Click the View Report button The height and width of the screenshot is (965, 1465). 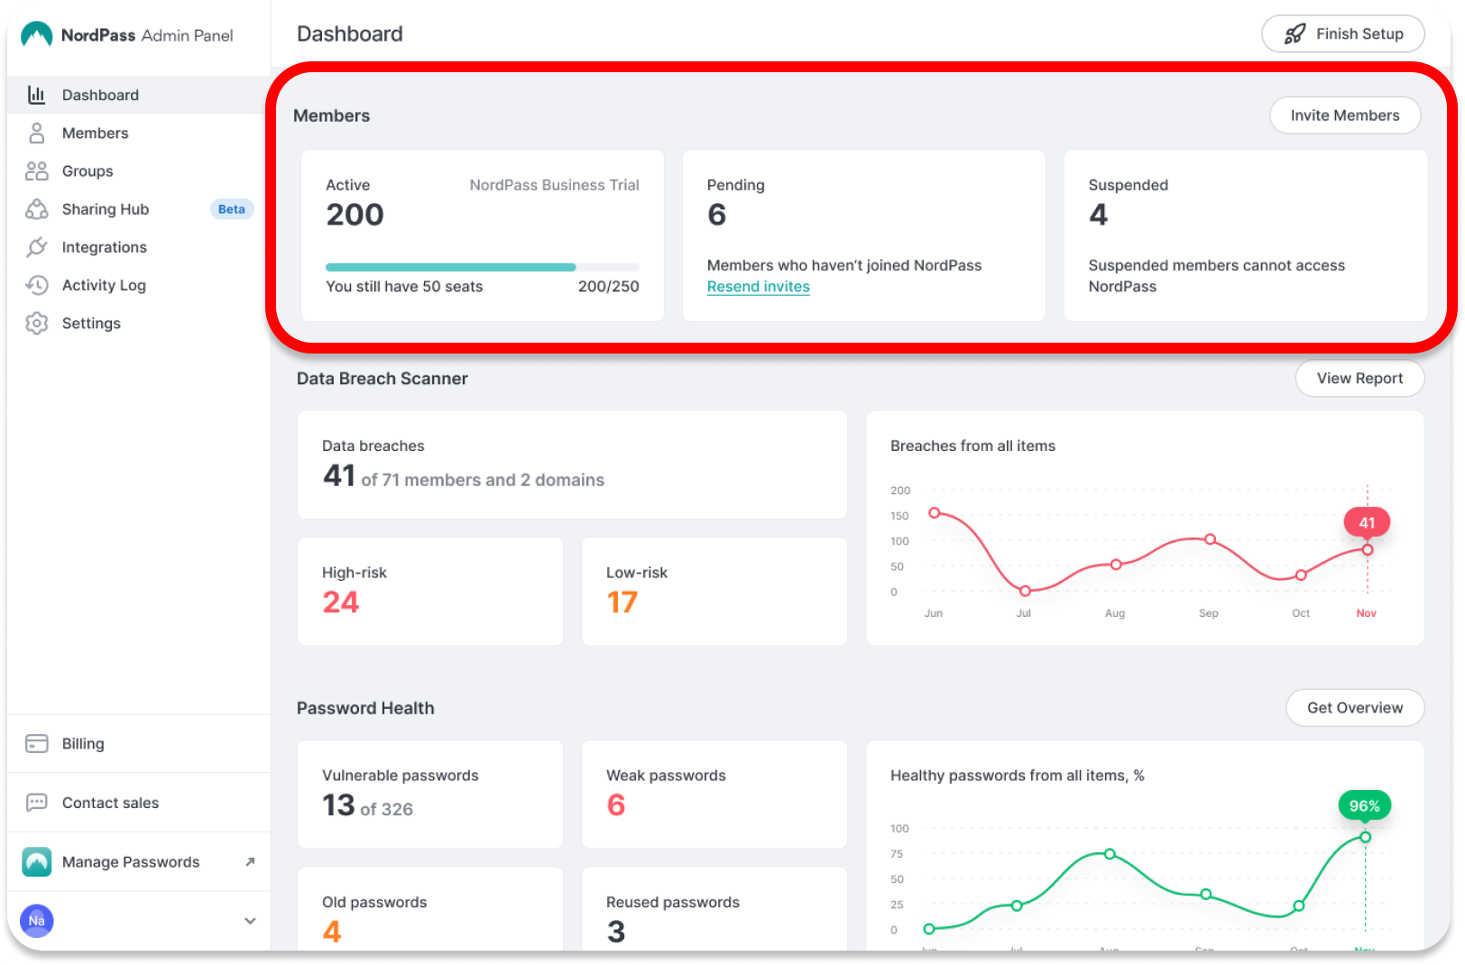[1359, 378]
